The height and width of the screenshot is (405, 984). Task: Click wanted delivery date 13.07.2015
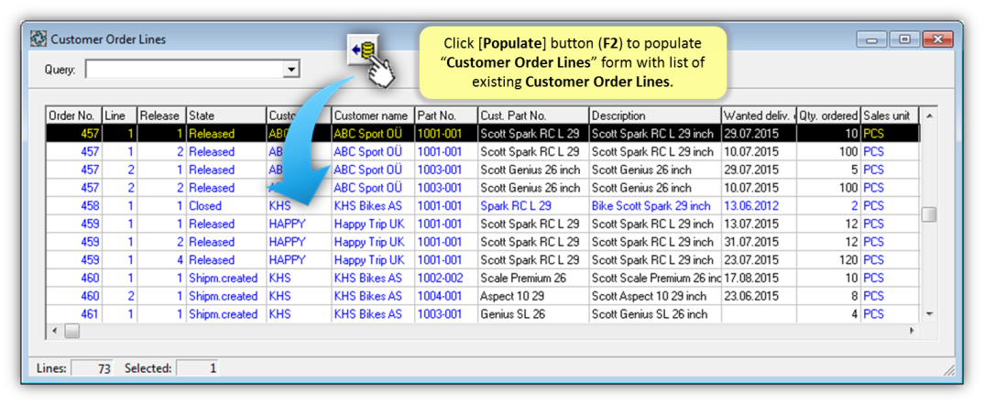click(x=759, y=224)
